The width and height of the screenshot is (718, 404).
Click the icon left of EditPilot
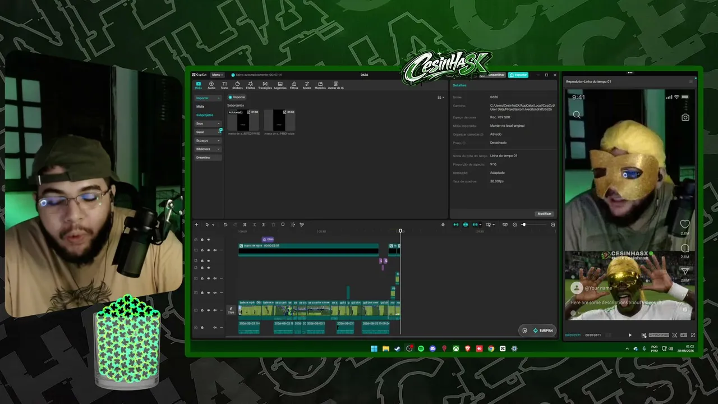pos(524,330)
